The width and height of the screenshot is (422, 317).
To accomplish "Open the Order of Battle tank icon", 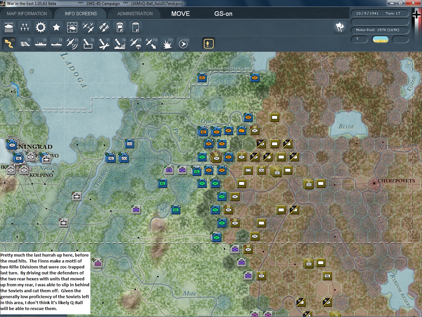I will [x=9, y=27].
